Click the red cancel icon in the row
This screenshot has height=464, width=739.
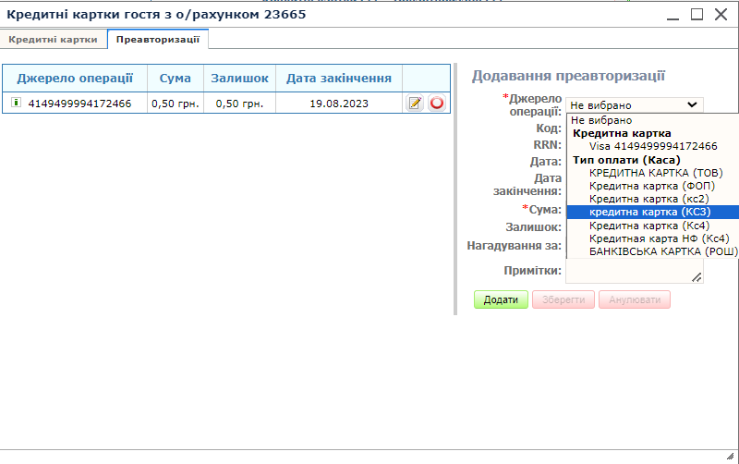(437, 104)
